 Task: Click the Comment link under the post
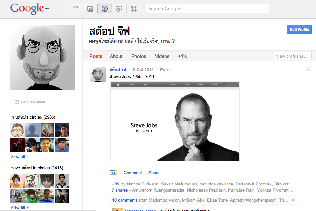coord(133,173)
